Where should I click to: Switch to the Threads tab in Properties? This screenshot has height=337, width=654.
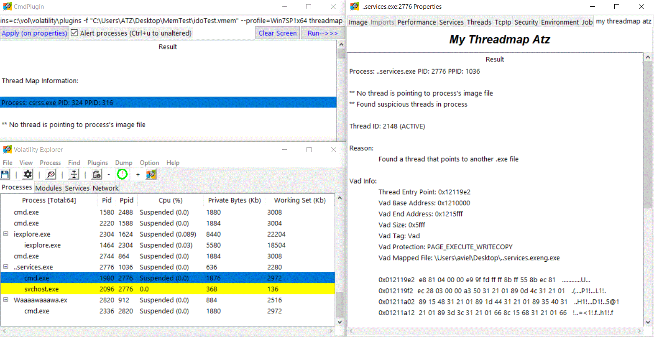[479, 22]
